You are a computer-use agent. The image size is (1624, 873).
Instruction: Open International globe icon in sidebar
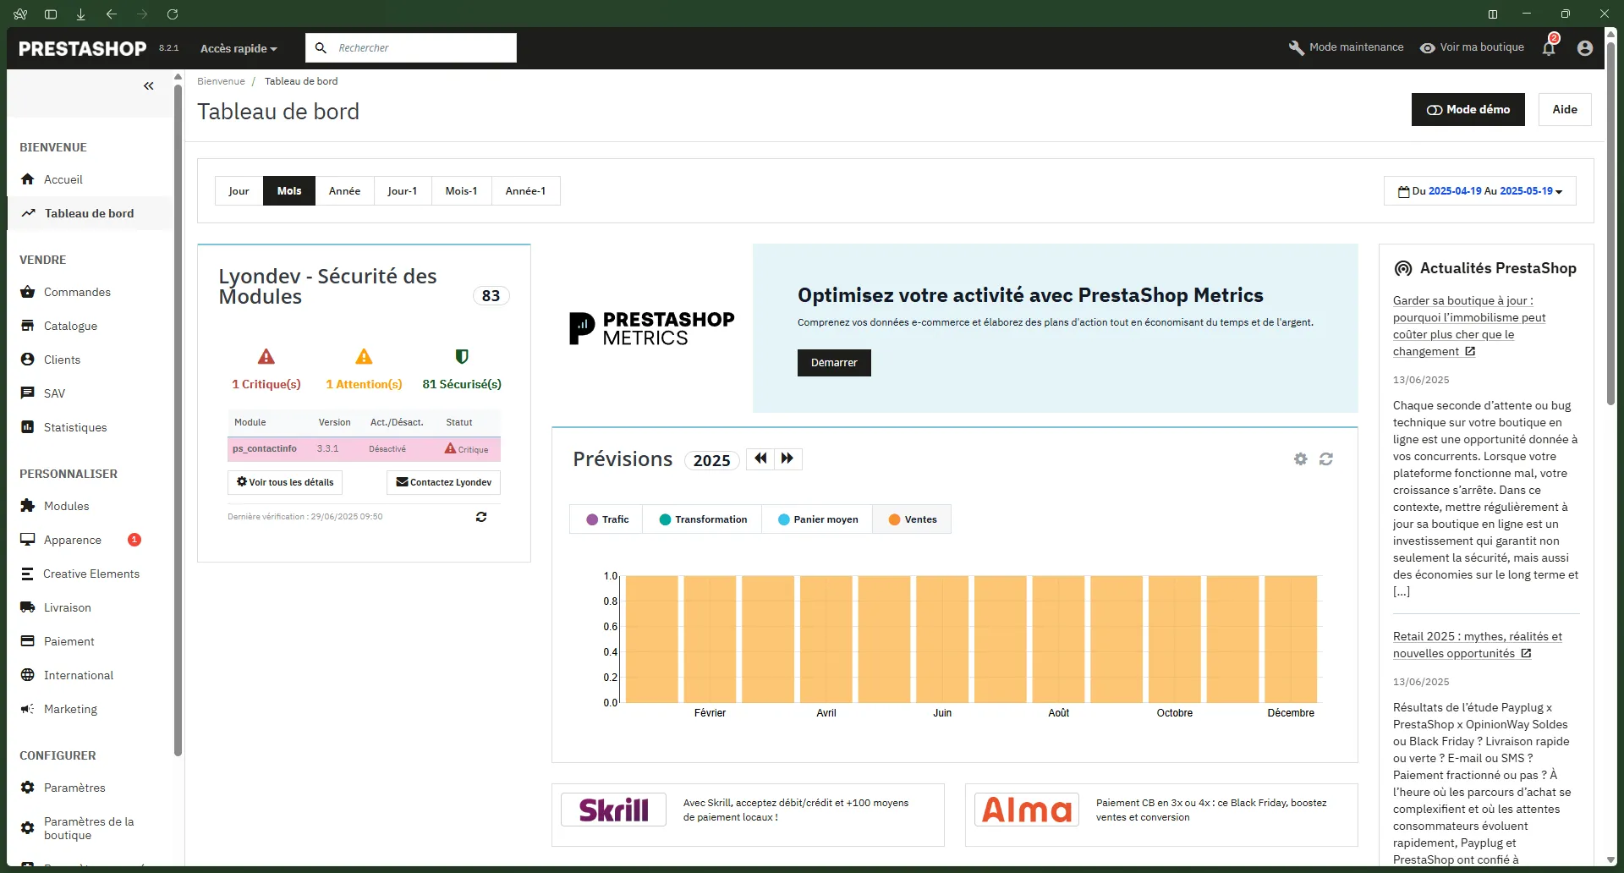pyautogui.click(x=28, y=675)
